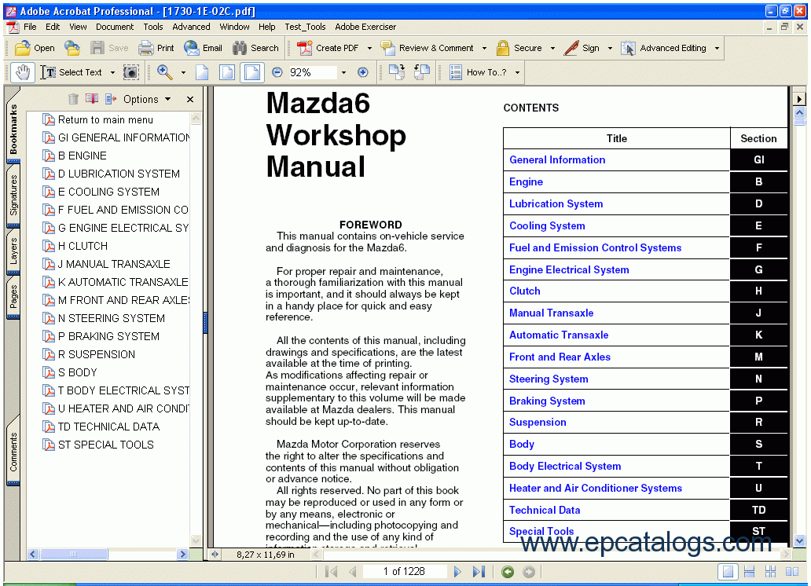811x586 pixels.
Task: Set page view to Fit Width
Action: pyautogui.click(x=252, y=72)
